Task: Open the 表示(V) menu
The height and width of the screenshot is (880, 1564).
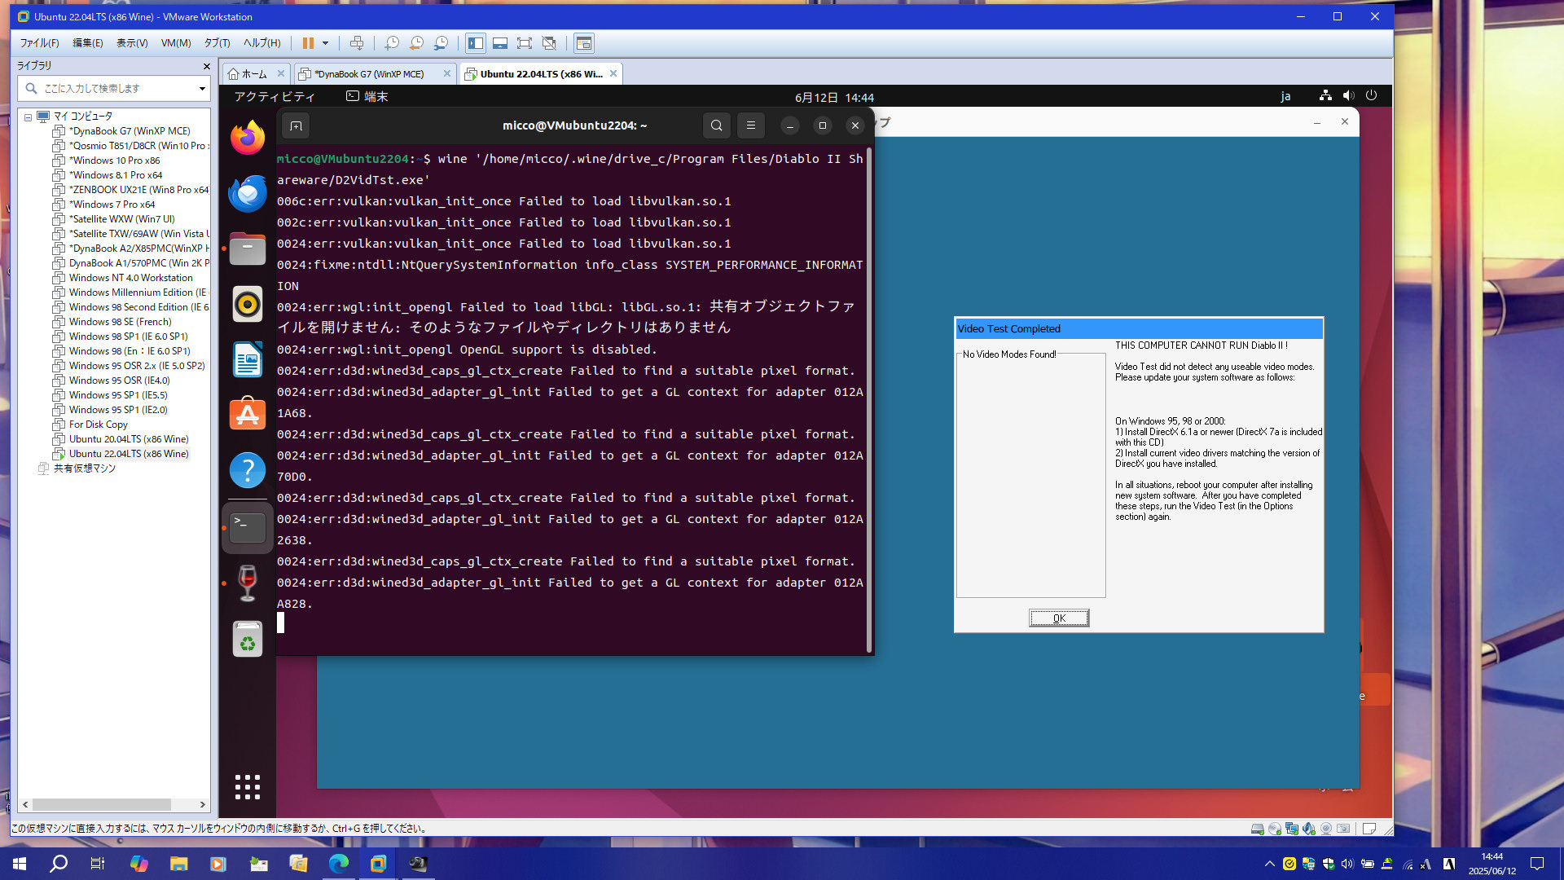Action: [132, 43]
